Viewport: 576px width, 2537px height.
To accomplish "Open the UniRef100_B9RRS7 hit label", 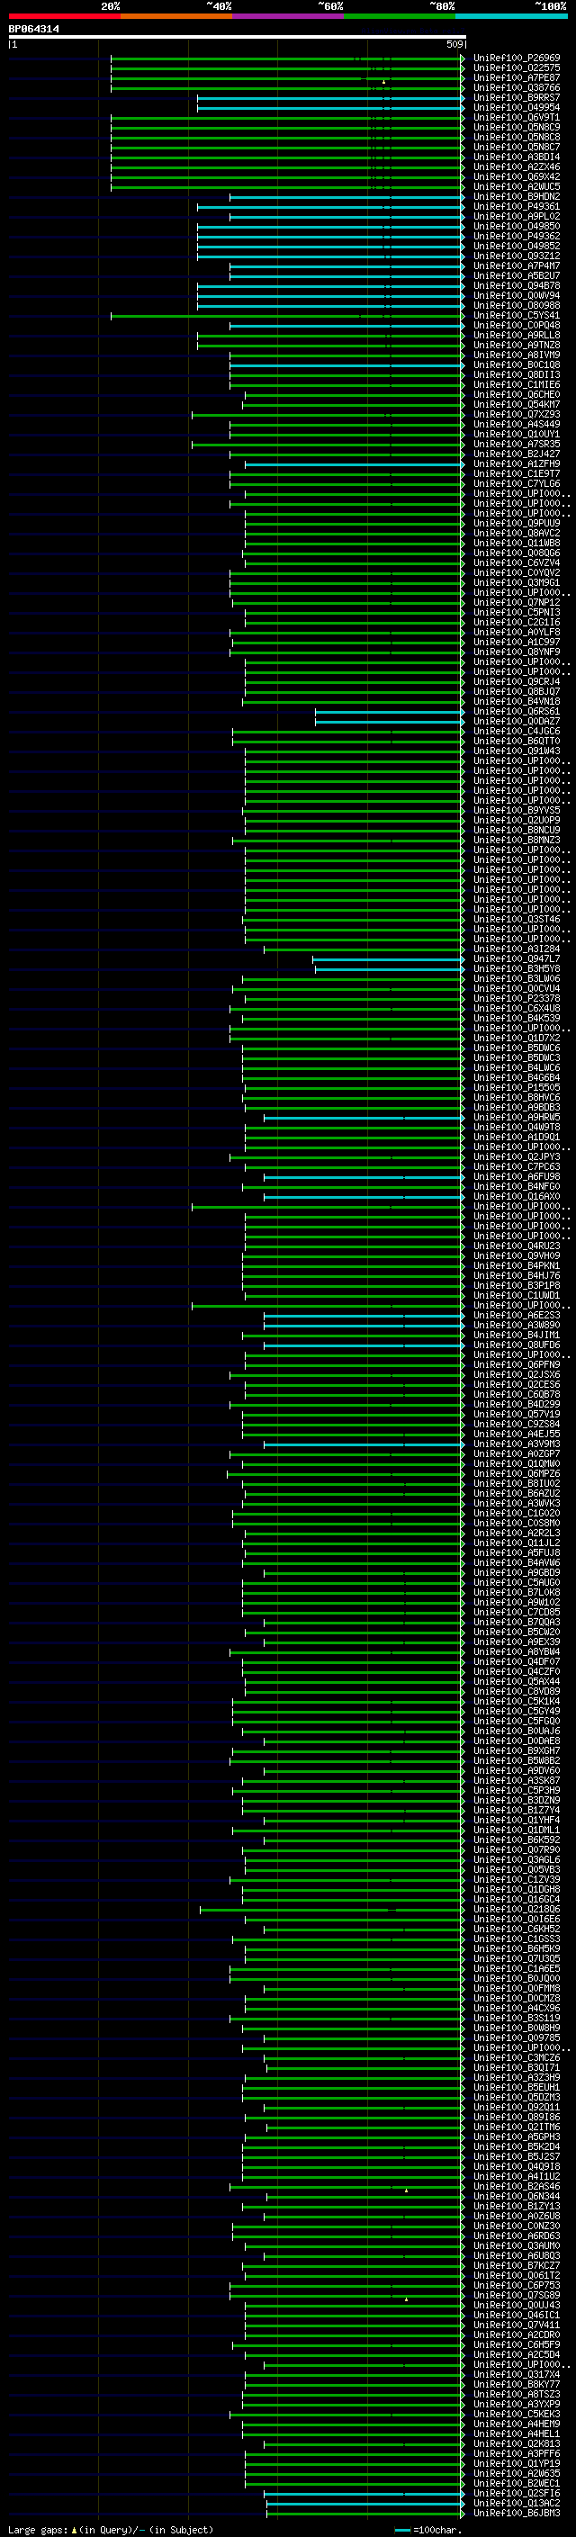I will tap(517, 97).
